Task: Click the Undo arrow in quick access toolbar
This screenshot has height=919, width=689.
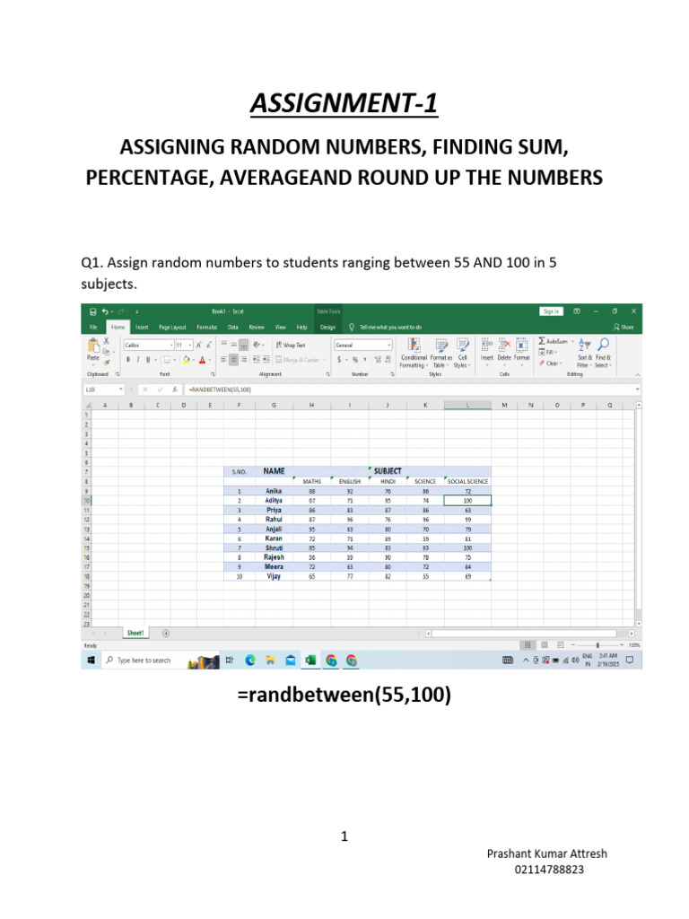Action: point(105,311)
